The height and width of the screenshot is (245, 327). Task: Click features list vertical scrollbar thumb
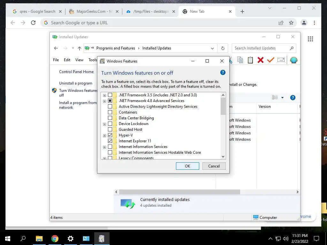(223, 106)
